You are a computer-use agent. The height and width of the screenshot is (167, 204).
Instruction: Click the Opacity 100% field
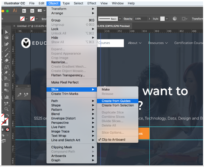point(141,19)
